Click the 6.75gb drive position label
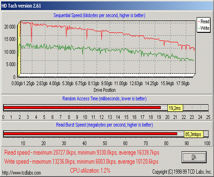214x177 pixels. tap(81, 83)
